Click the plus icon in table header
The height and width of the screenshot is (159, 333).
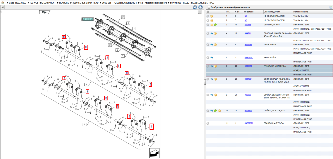click(x=208, y=12)
